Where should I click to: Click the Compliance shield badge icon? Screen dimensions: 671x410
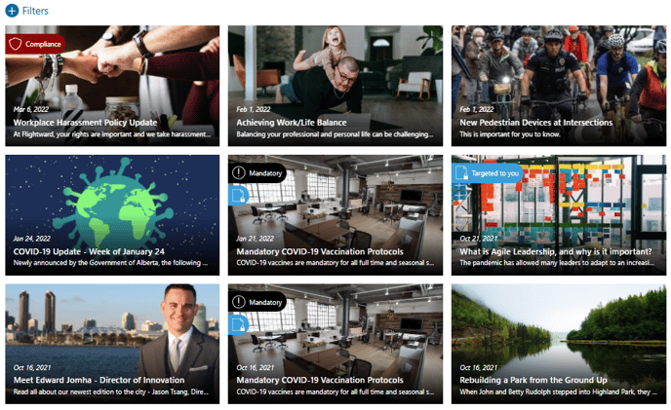[x=16, y=44]
